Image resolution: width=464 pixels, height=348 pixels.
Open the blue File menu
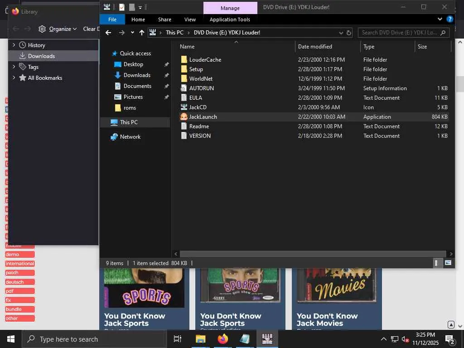tap(112, 19)
